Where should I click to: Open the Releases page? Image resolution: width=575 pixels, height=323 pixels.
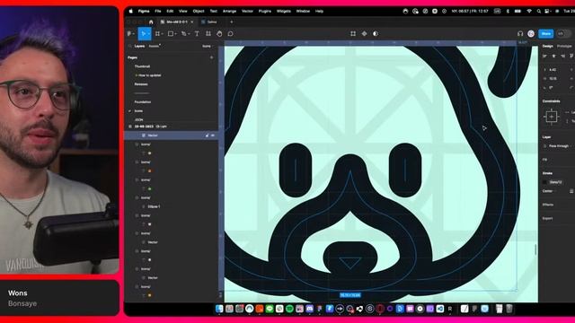point(141,84)
